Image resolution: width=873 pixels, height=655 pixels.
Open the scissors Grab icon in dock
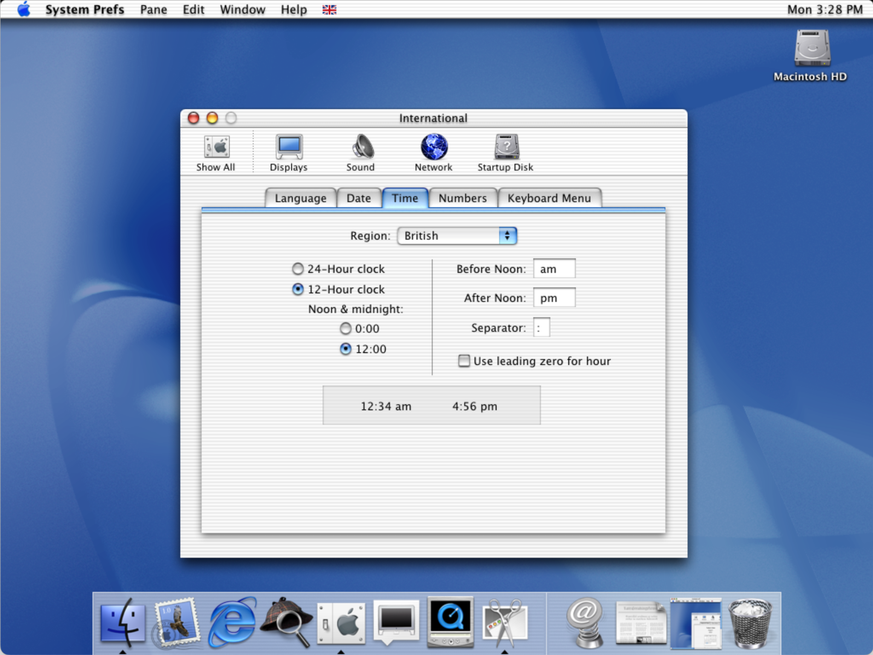505,623
